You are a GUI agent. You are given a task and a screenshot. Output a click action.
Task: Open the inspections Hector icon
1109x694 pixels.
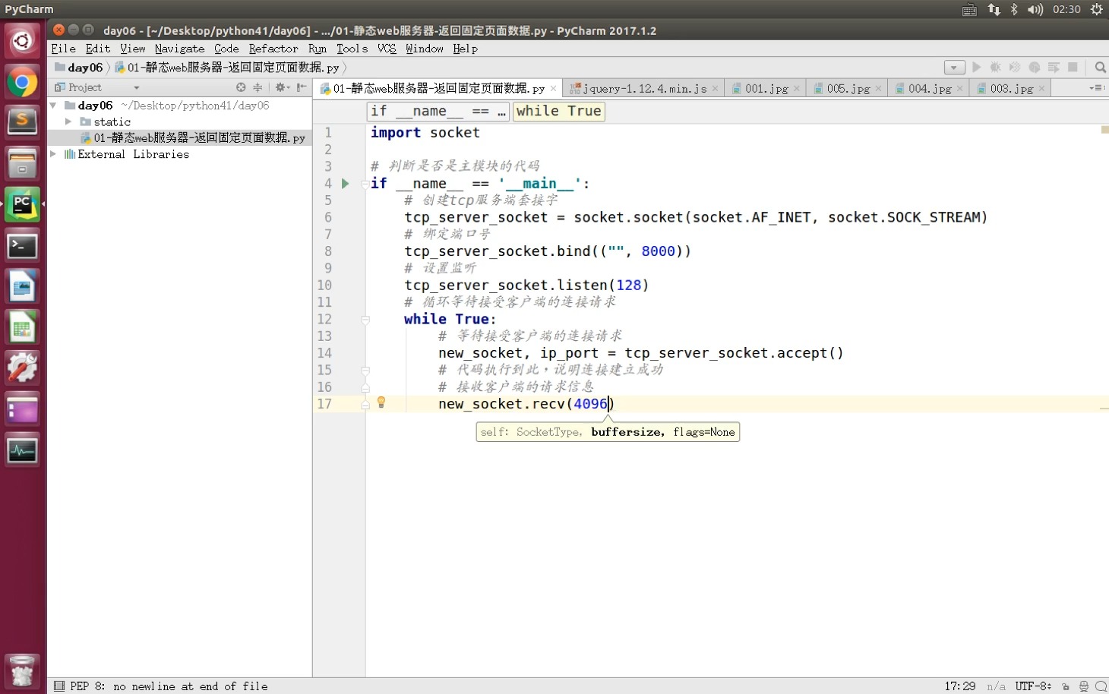point(1084,686)
